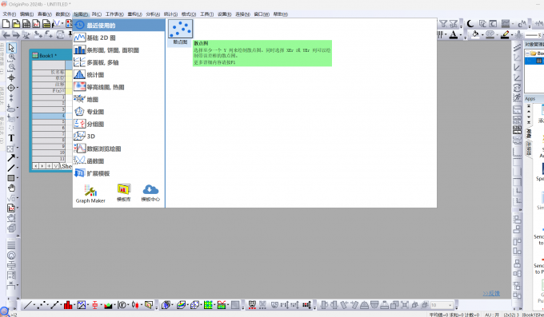The height and width of the screenshot is (317, 544).
Task: Select row 4 header in Book1
Action: coord(49,116)
